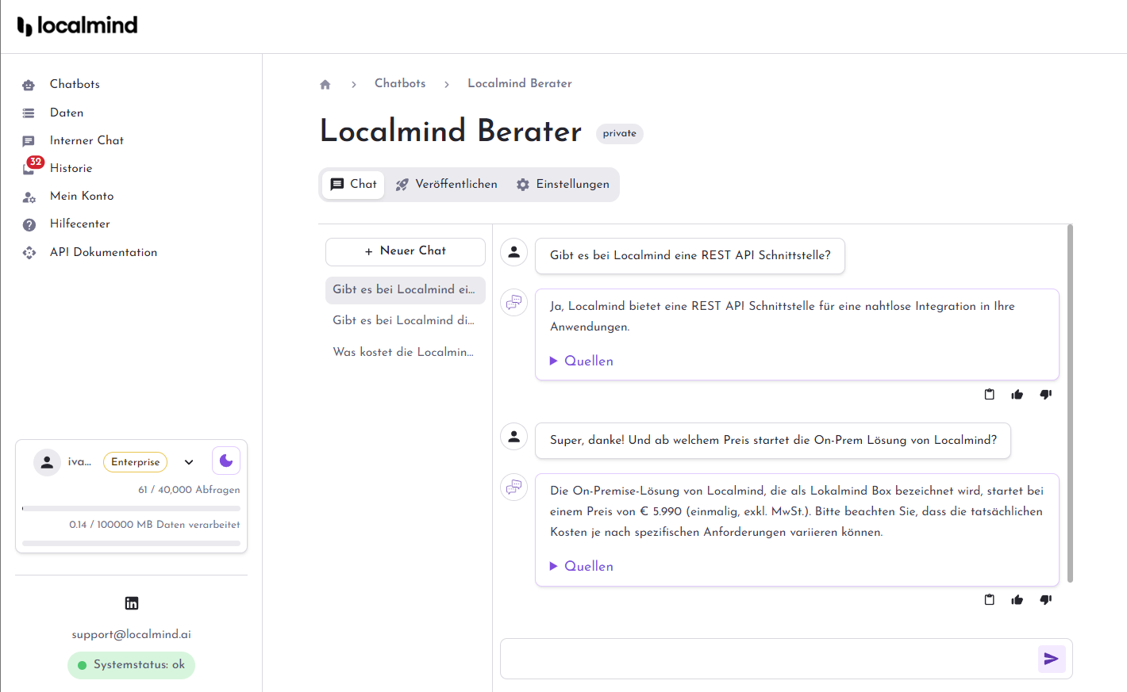Click the private badge

(x=619, y=133)
